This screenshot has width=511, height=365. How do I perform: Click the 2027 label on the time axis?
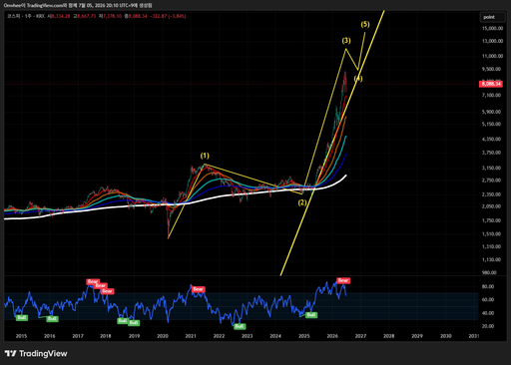click(360, 336)
